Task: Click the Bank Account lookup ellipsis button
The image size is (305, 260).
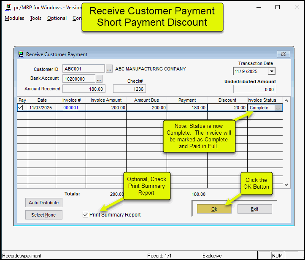Action: [x=99, y=79]
